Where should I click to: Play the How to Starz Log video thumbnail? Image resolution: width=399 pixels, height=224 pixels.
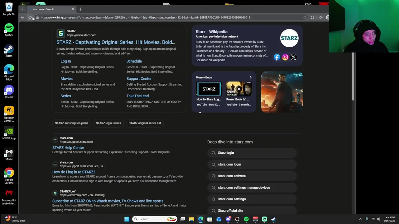pos(209,89)
